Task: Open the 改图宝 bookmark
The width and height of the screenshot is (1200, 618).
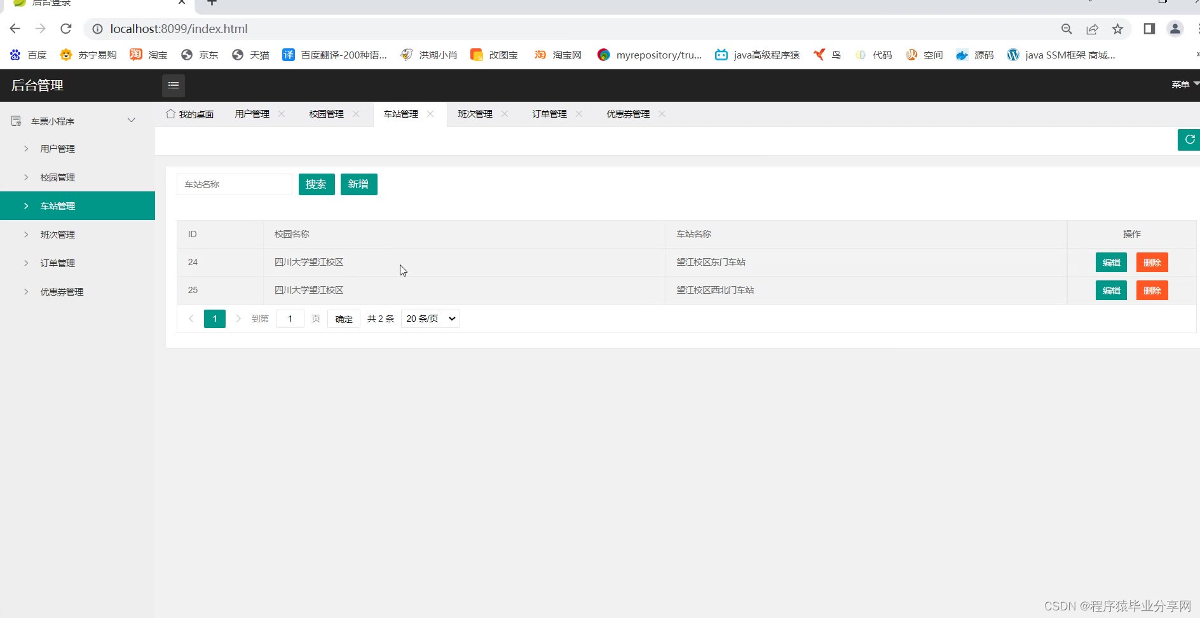Action: (x=494, y=55)
